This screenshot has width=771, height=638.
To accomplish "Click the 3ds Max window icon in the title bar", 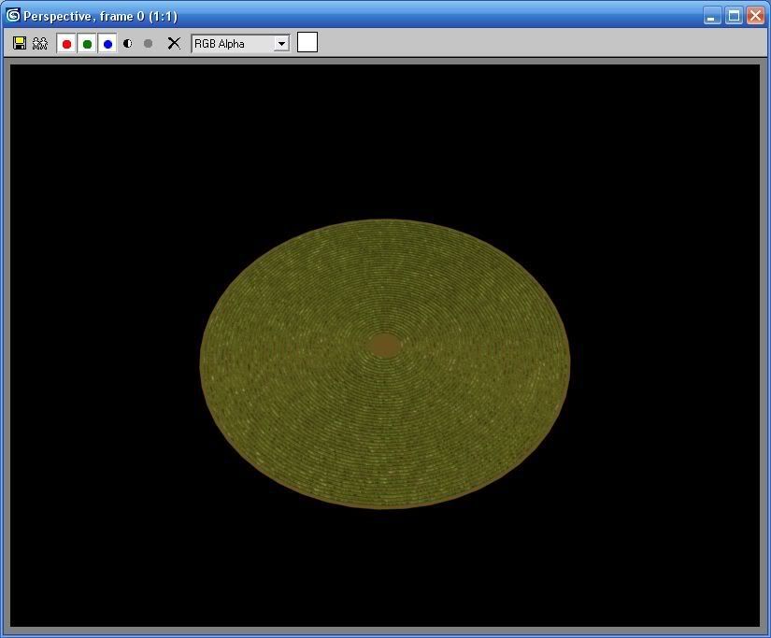I will (13, 15).
